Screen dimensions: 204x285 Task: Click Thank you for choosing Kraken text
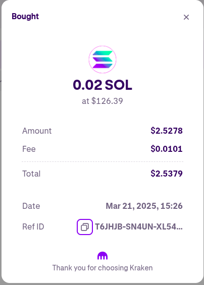pyautogui.click(x=103, y=268)
